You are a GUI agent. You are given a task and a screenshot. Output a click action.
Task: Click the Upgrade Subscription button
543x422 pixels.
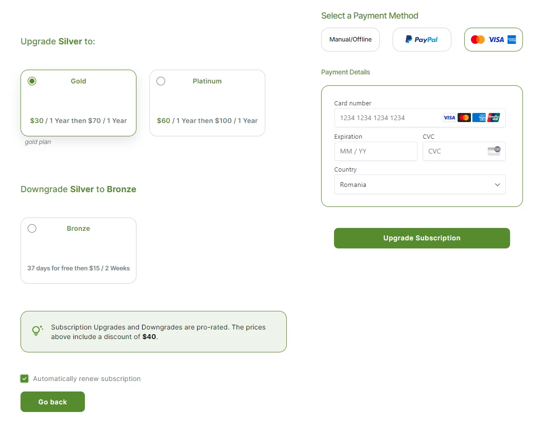click(422, 238)
